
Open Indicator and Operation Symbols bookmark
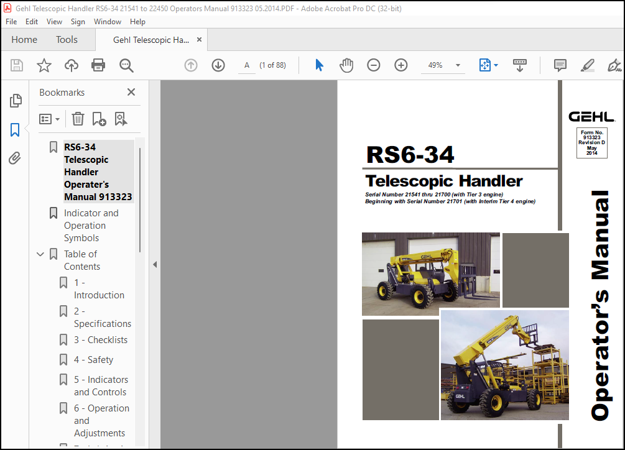point(91,226)
